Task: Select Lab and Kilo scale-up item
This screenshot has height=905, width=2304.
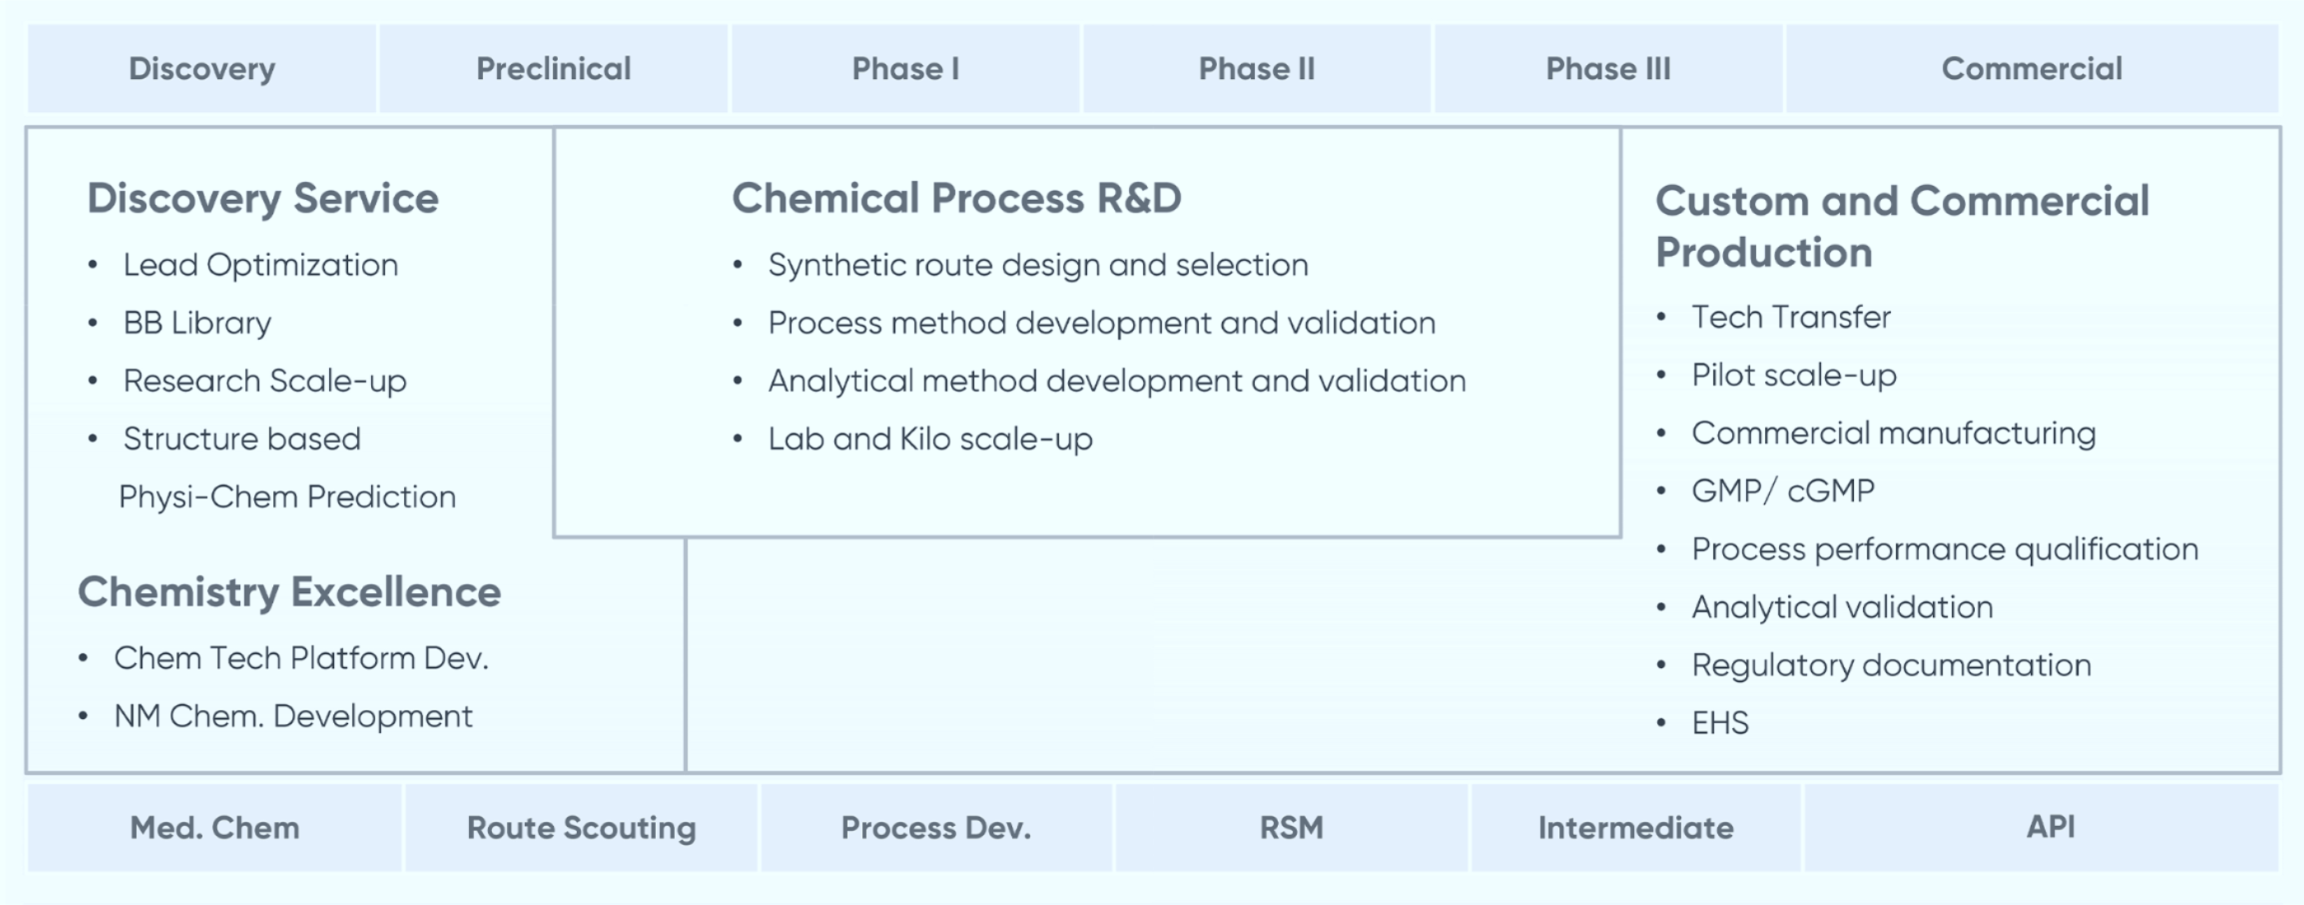Action: coord(930,439)
